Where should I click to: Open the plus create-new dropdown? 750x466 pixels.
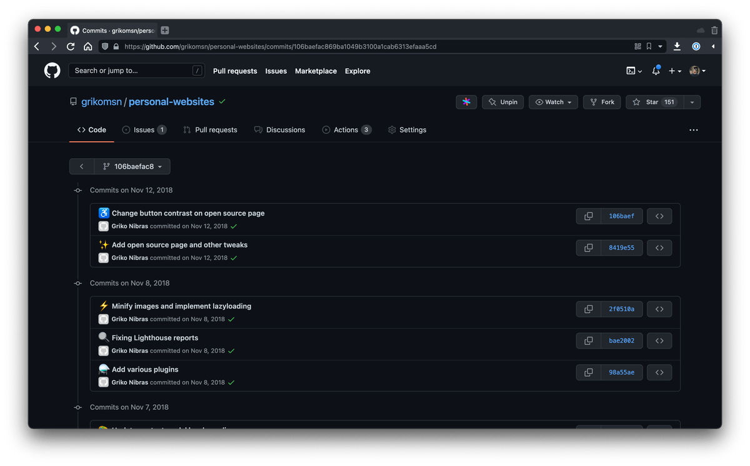[x=675, y=71]
